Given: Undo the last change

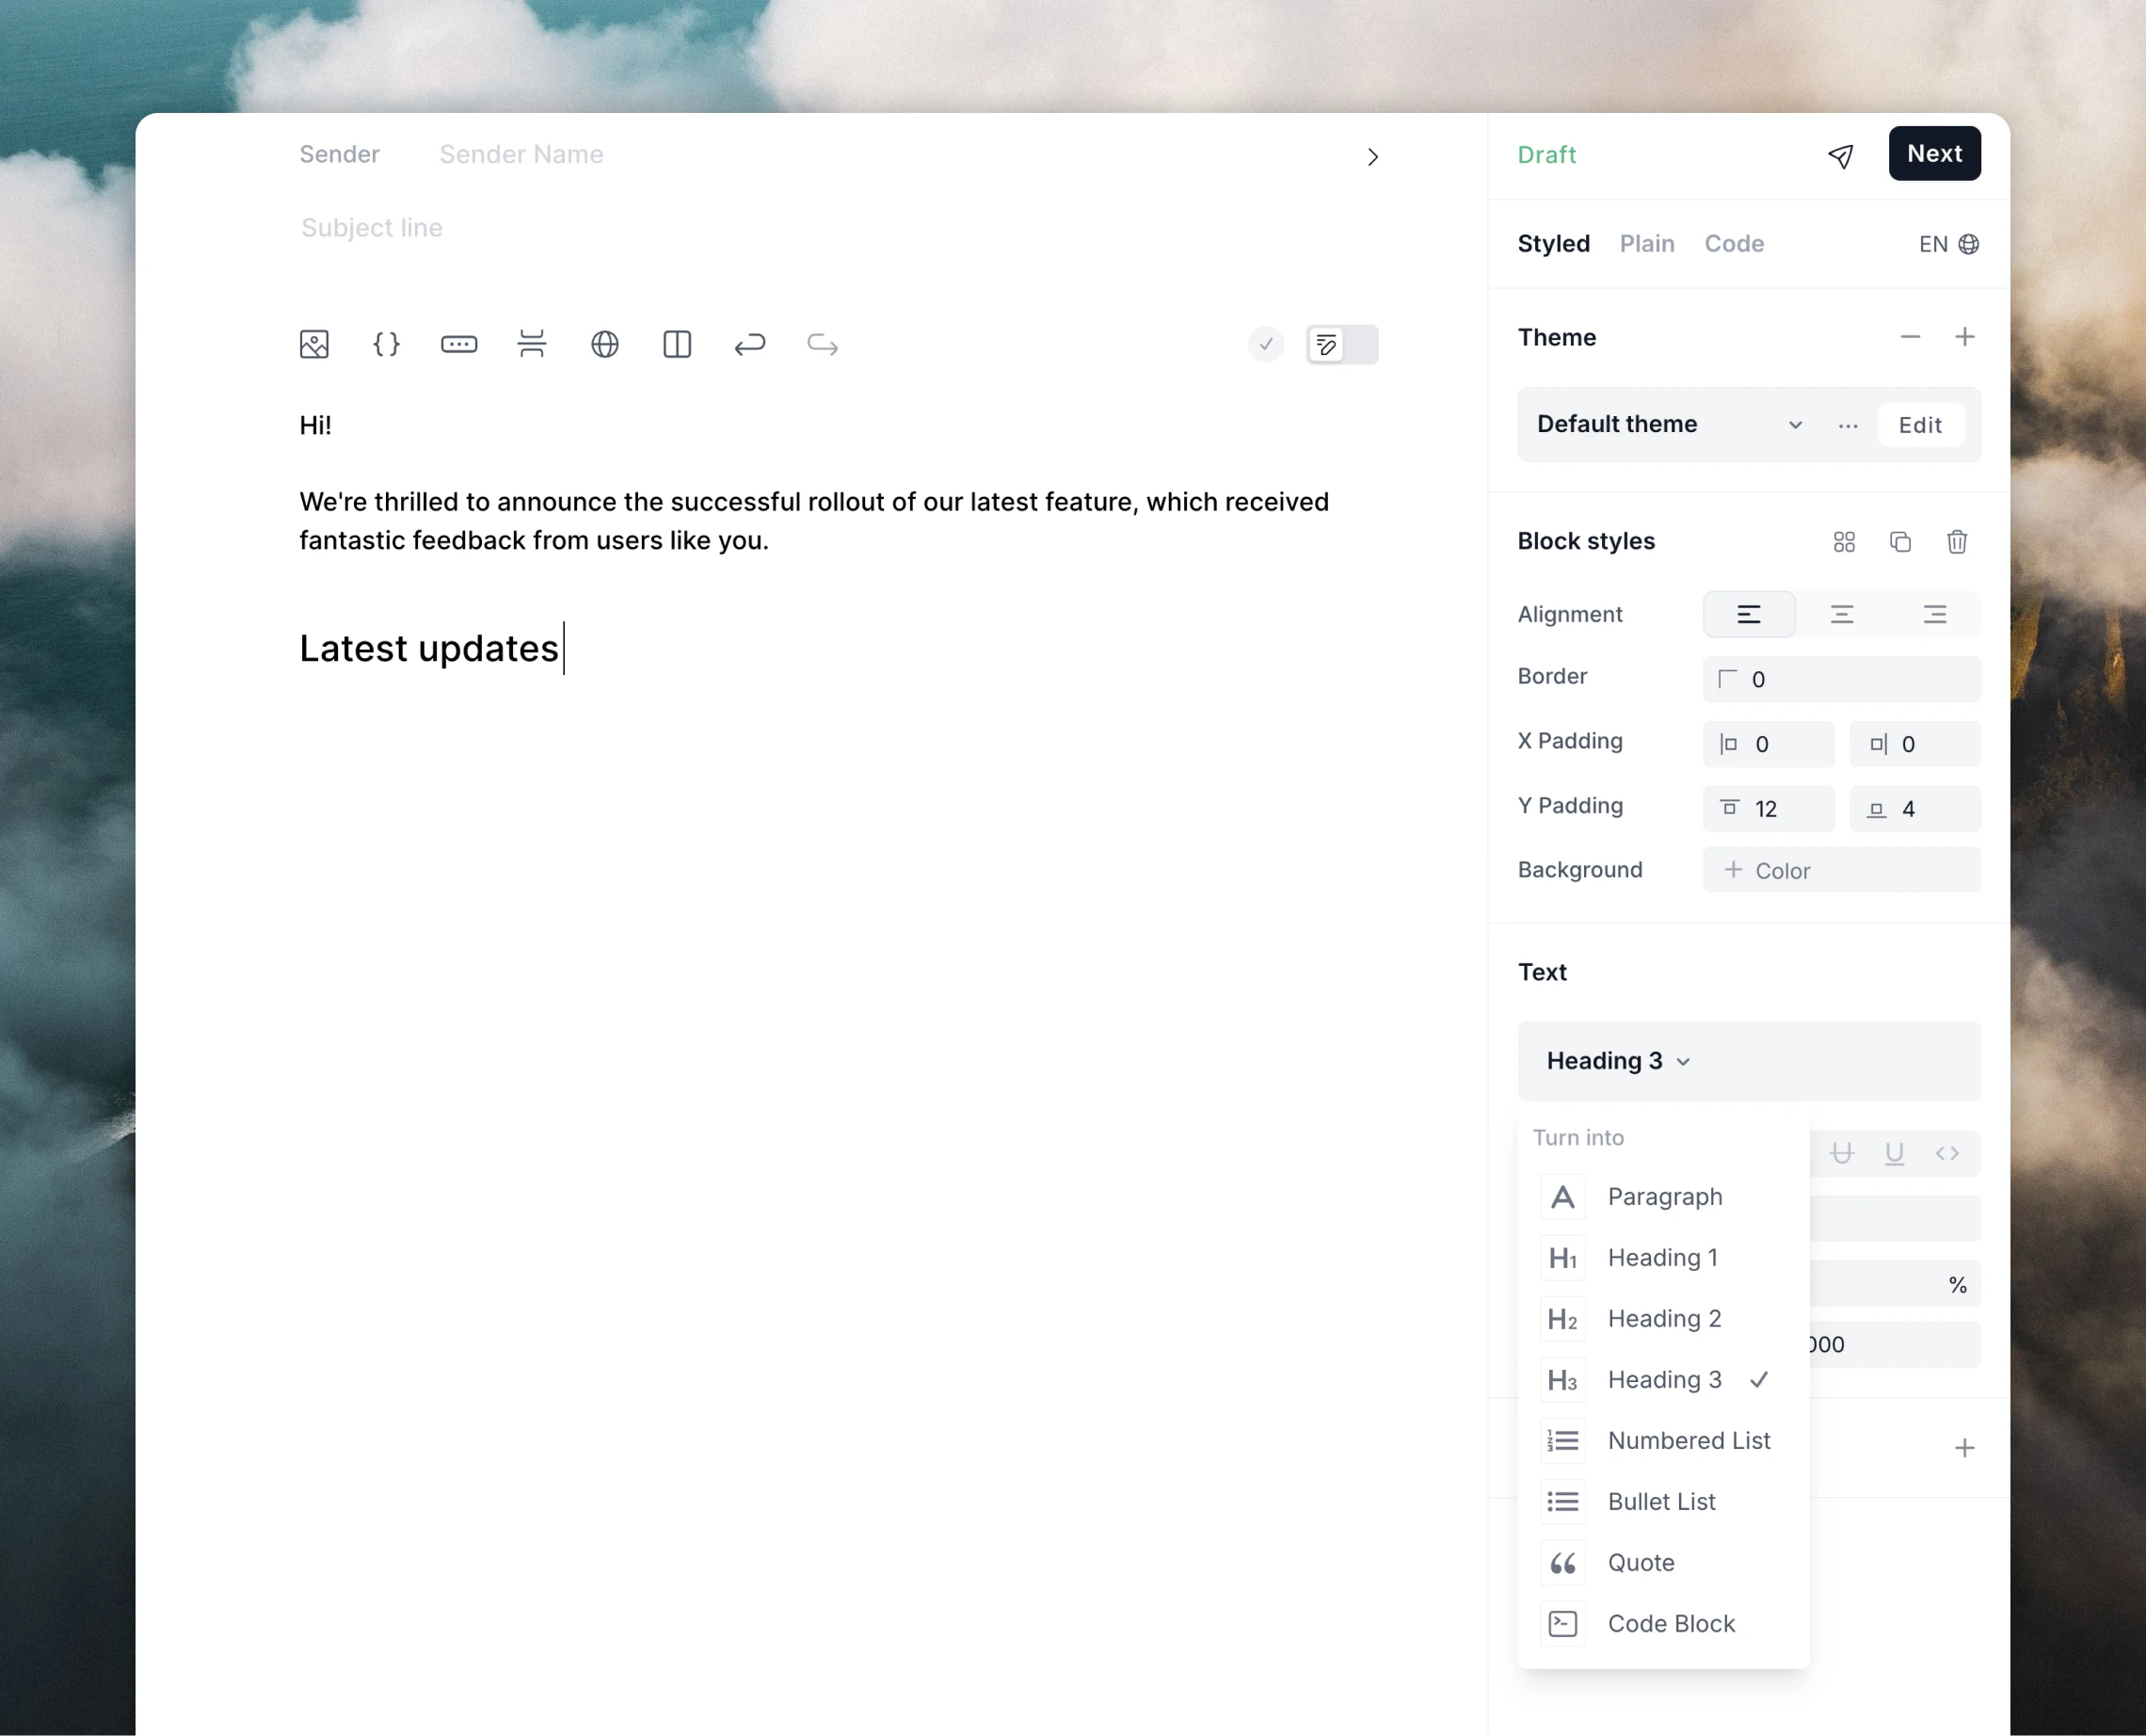Looking at the screenshot, I should click(749, 344).
